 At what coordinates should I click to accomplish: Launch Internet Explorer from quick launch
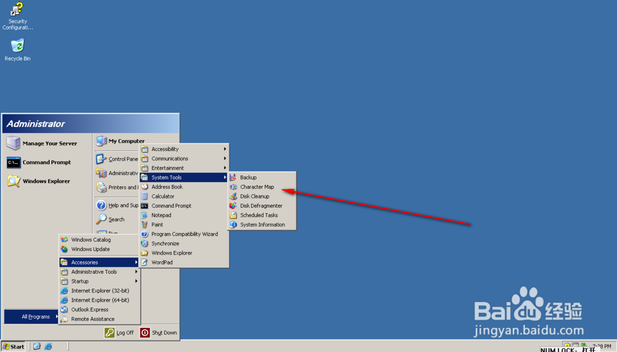point(48,346)
